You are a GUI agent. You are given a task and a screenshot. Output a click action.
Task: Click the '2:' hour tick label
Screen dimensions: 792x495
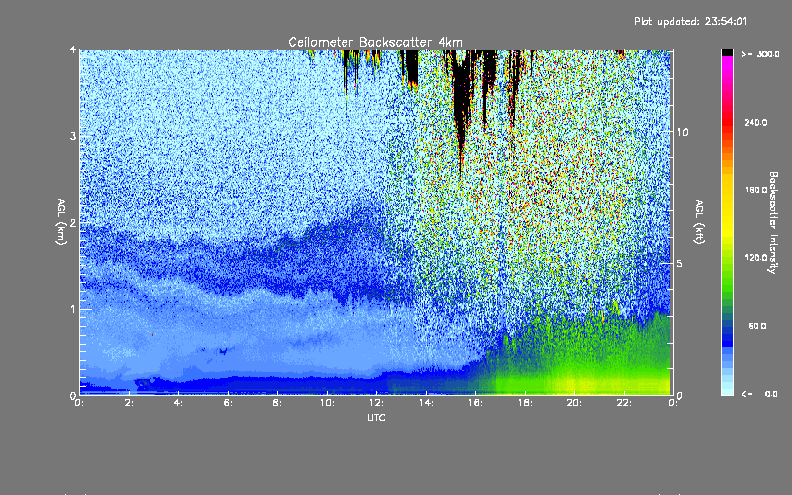[130, 403]
